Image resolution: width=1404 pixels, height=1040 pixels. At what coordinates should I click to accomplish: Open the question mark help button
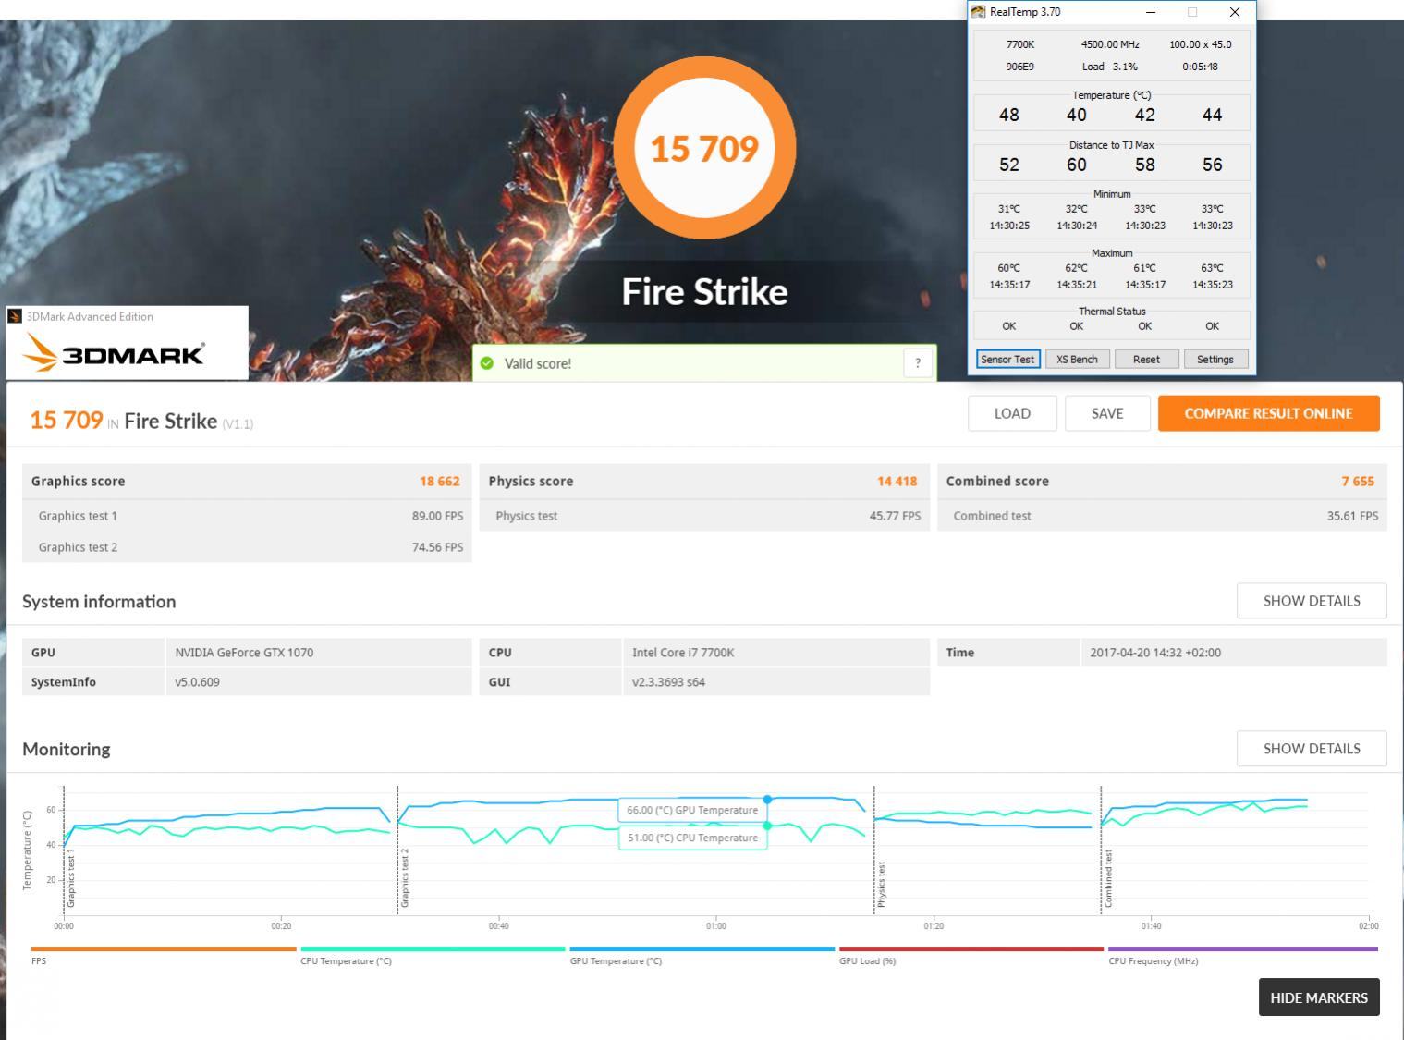tap(918, 363)
